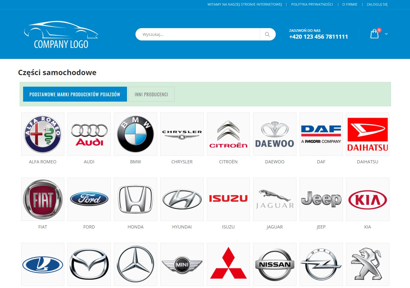Select the Jeep logo
Image resolution: width=410 pixels, height=288 pixels.
pos(321,199)
